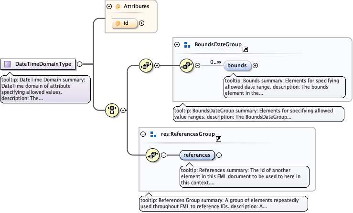Collapse the choice compositor branch

(123, 110)
